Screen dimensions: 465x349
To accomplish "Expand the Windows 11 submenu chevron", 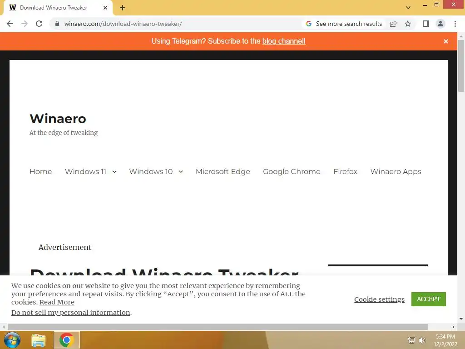I will [114, 171].
